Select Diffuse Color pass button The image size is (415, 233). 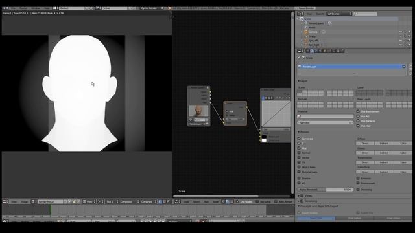coord(403,143)
